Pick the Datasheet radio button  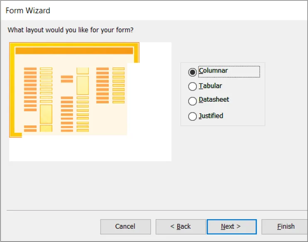[193, 101]
